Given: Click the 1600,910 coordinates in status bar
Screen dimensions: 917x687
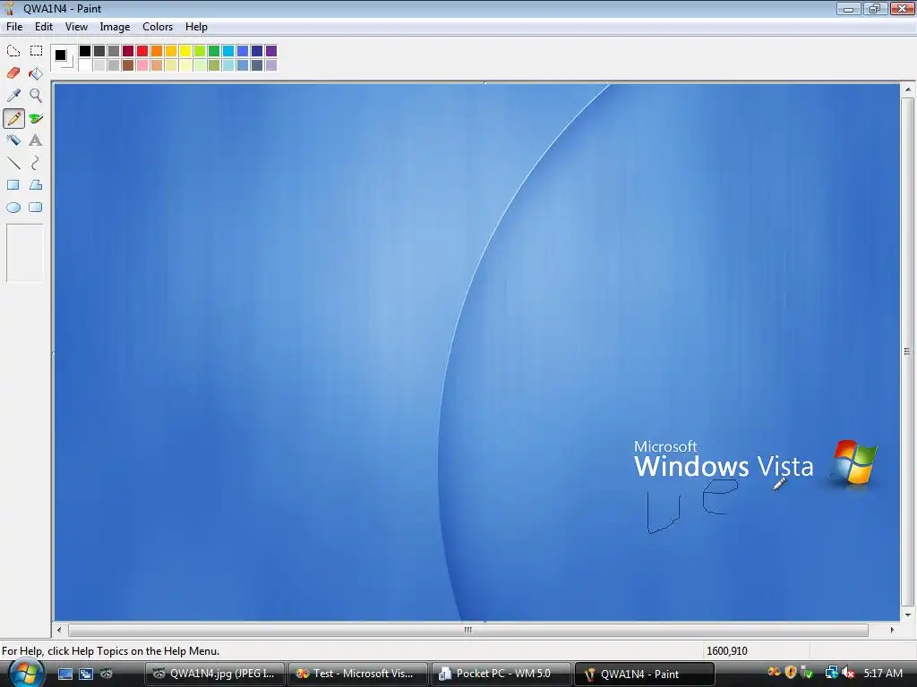Looking at the screenshot, I should click(x=727, y=651).
